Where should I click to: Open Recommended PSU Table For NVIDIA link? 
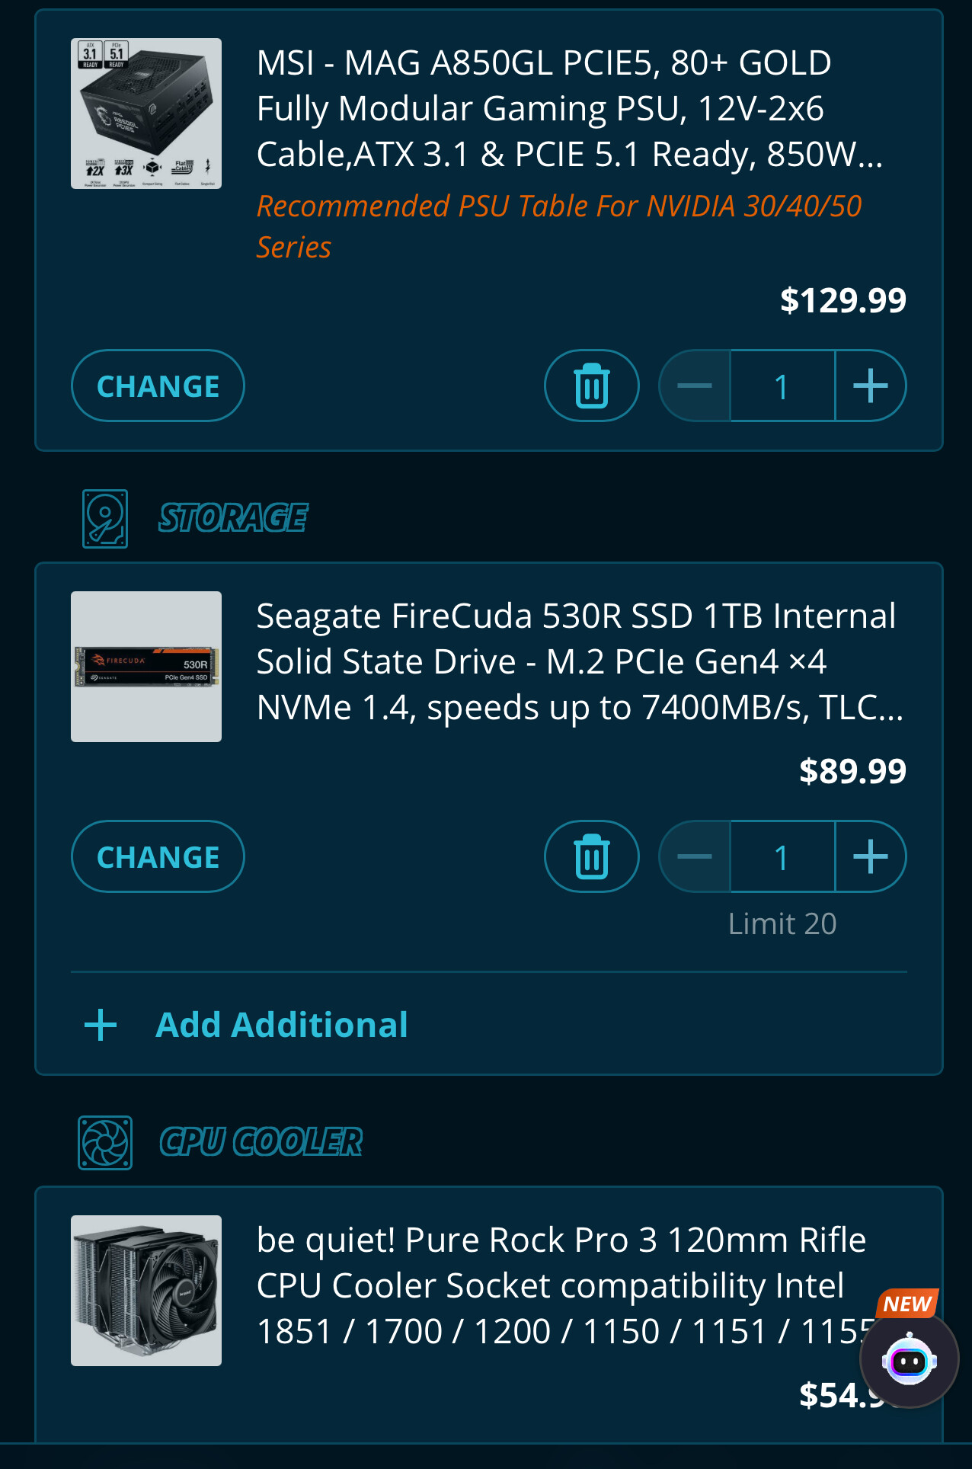[x=559, y=226]
